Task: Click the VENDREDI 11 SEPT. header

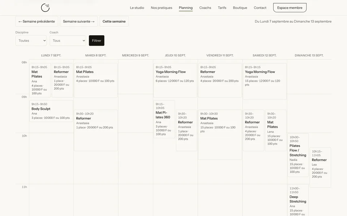Action: click(x=220, y=55)
